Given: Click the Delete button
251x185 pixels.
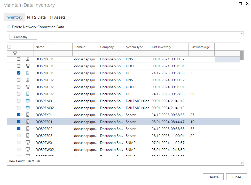Looking at the screenshot, I should (213, 177).
